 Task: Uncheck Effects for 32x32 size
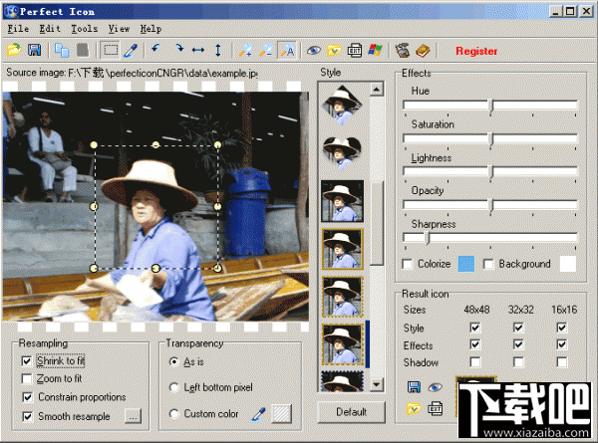[x=518, y=344]
